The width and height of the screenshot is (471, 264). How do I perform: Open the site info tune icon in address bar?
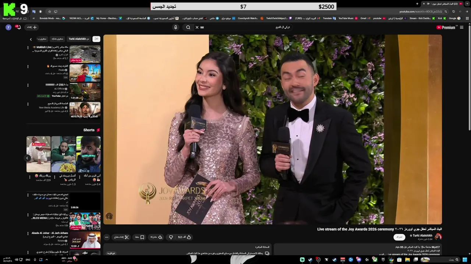[x=446, y=11]
